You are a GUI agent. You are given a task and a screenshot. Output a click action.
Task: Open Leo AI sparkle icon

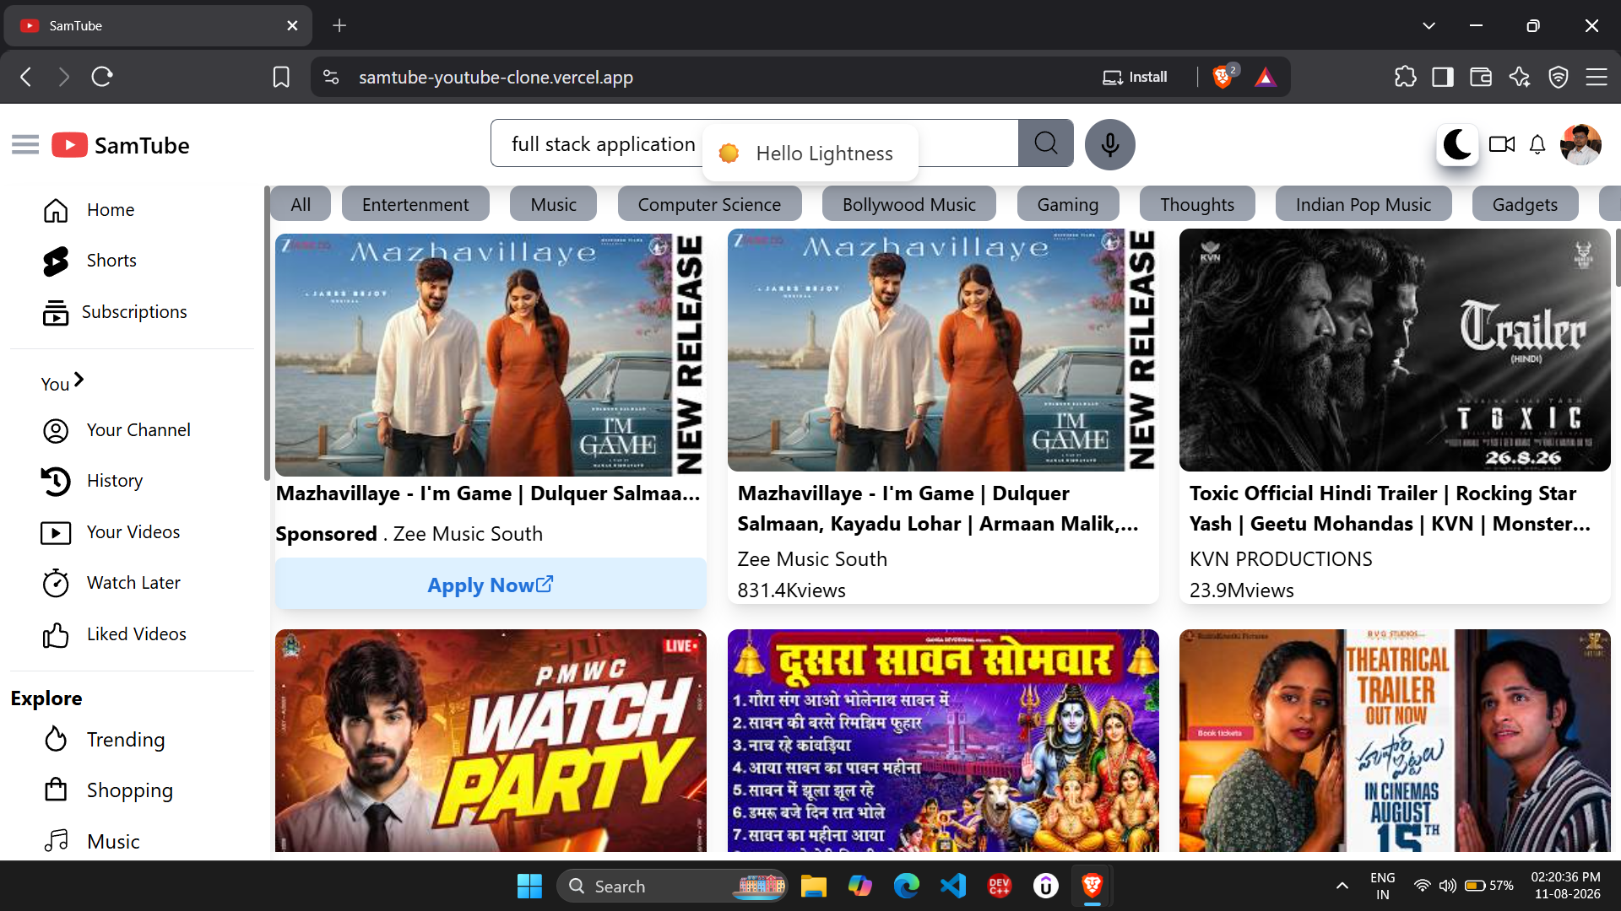pyautogui.click(x=1520, y=77)
